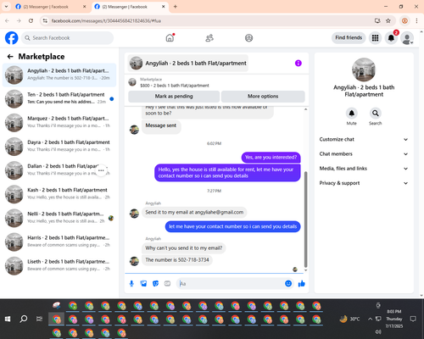The height and width of the screenshot is (339, 424).
Task: Click conversation header Angyliah title
Action: point(188,64)
